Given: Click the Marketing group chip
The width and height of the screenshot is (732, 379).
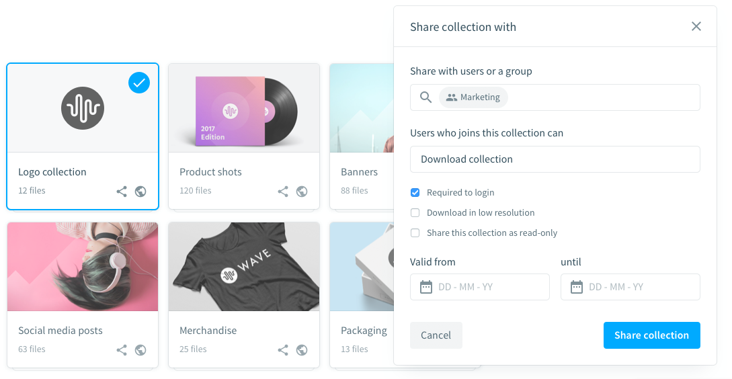Looking at the screenshot, I should 473,97.
